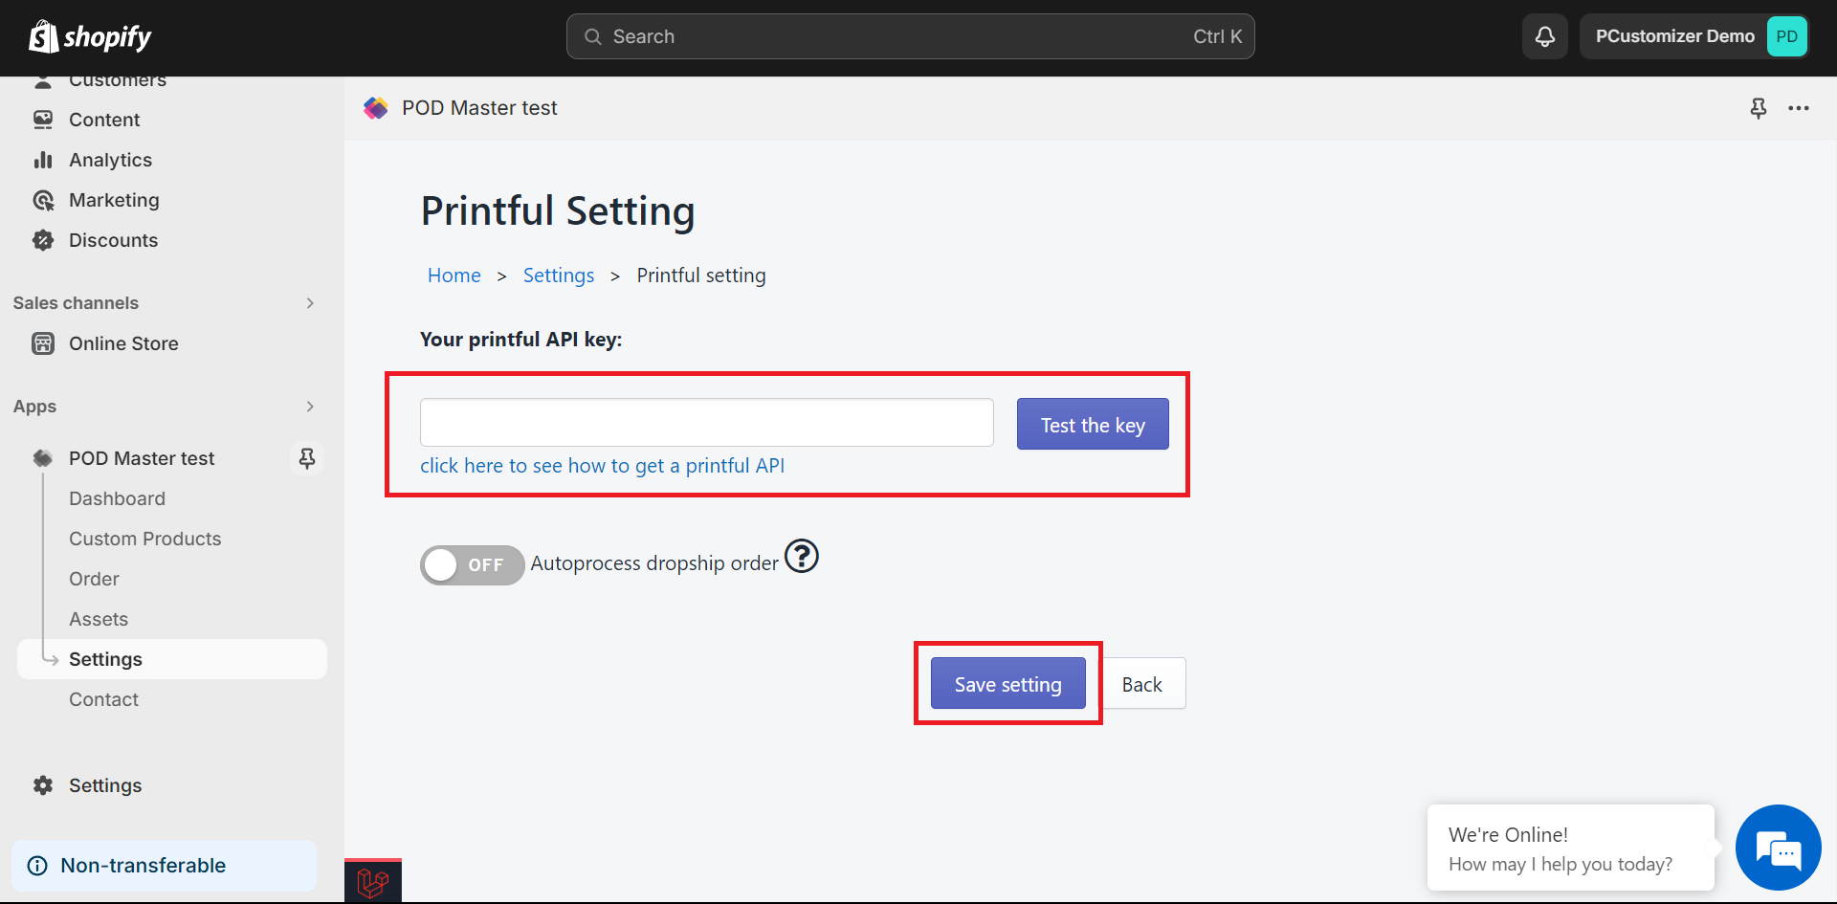Open Analytics in sidebar
Screen dimensions: 1837x904
110,160
